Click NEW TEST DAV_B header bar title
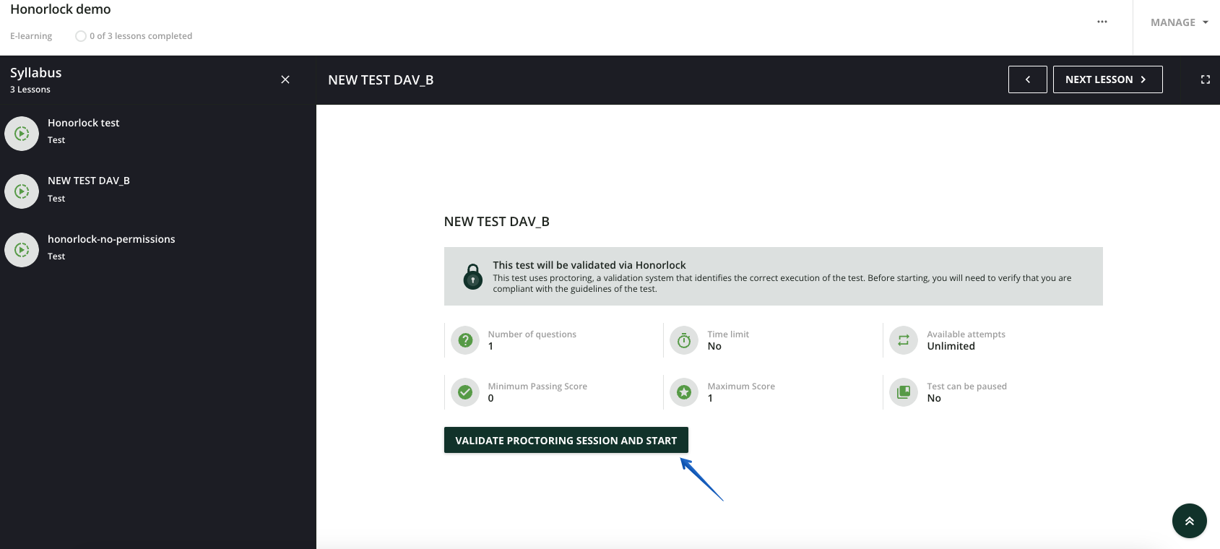The width and height of the screenshot is (1220, 549). coord(381,80)
